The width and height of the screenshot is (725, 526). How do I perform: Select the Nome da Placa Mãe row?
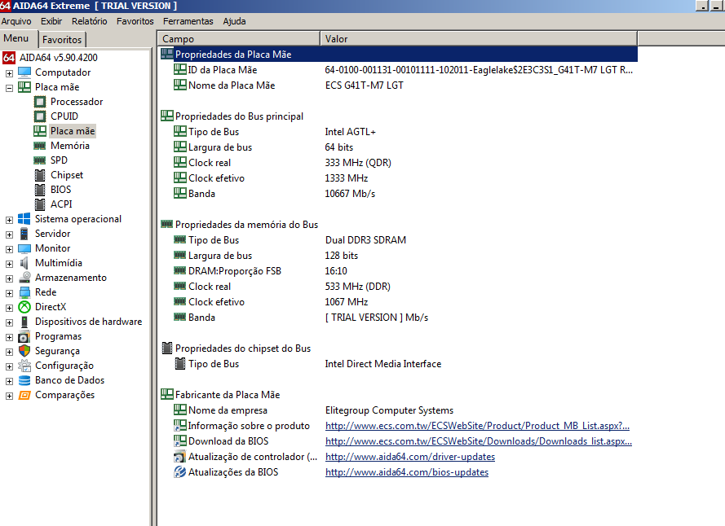click(398, 85)
